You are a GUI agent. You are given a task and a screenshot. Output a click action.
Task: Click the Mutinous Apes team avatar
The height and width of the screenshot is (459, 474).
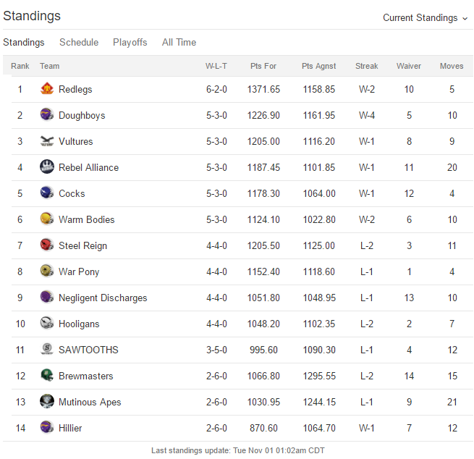(47, 401)
